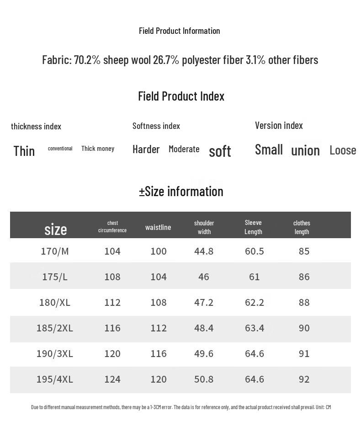Click the 'Small' version option
Screen dimensions: 361x432
(x=269, y=149)
